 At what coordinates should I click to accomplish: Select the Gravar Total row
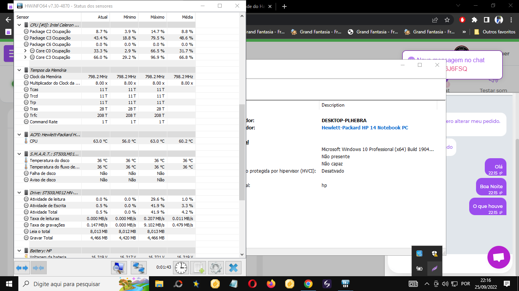[x=105, y=238]
